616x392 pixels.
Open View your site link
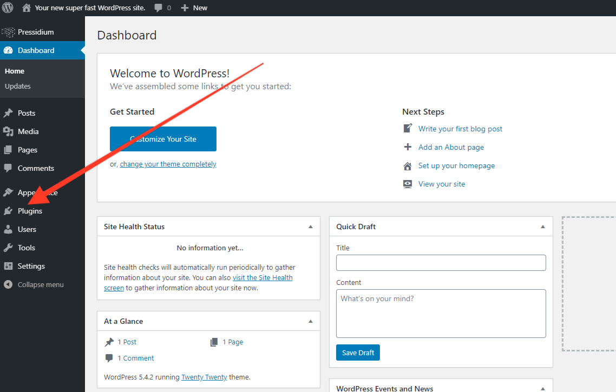[x=442, y=184]
